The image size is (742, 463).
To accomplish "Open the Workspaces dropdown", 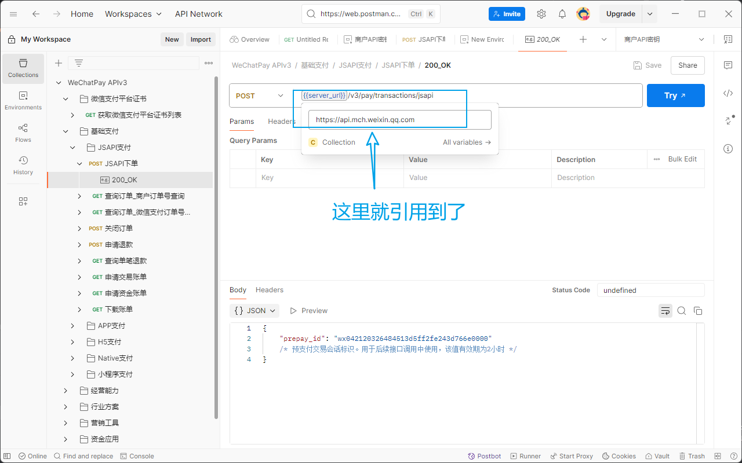I will (x=134, y=14).
